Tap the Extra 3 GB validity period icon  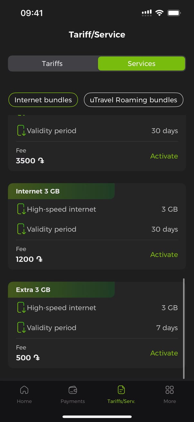coord(21,328)
